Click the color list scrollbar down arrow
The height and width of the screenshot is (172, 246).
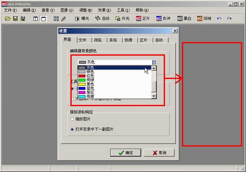click(154, 96)
